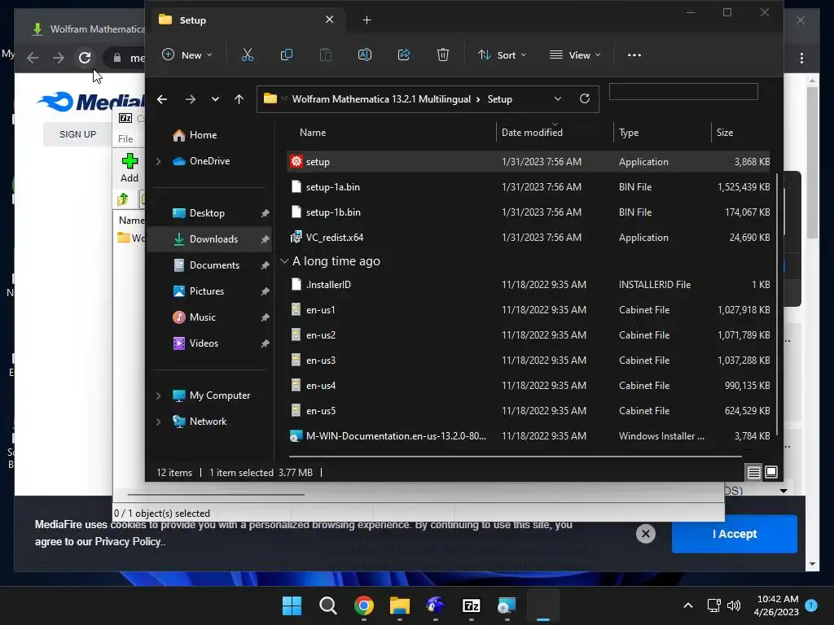The height and width of the screenshot is (625, 834).
Task: Switch to details view layout icon
Action: 753,472
